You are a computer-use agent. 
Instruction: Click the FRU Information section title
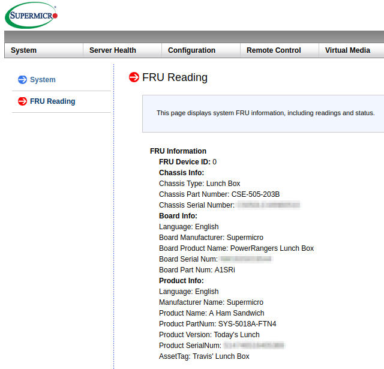click(x=178, y=151)
